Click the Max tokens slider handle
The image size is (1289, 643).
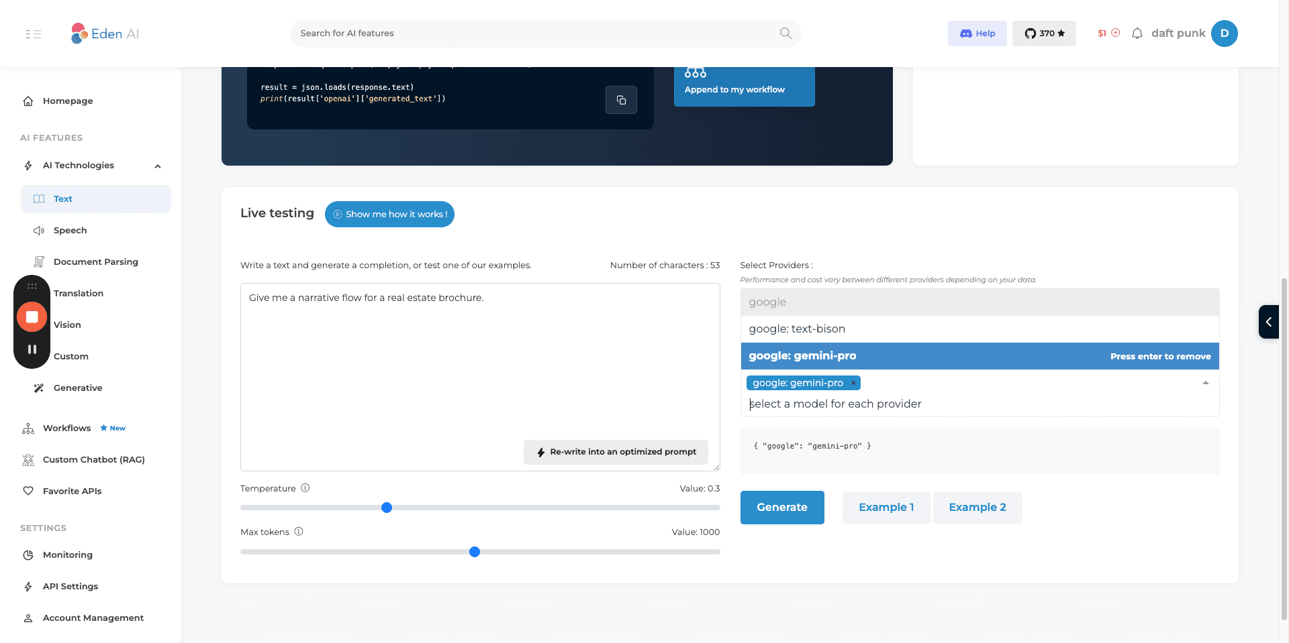tap(475, 552)
